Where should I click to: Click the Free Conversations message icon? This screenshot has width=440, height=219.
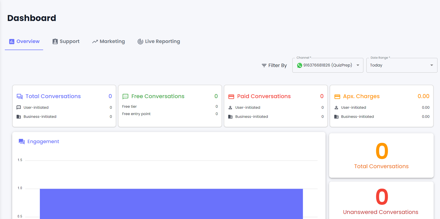click(x=125, y=96)
